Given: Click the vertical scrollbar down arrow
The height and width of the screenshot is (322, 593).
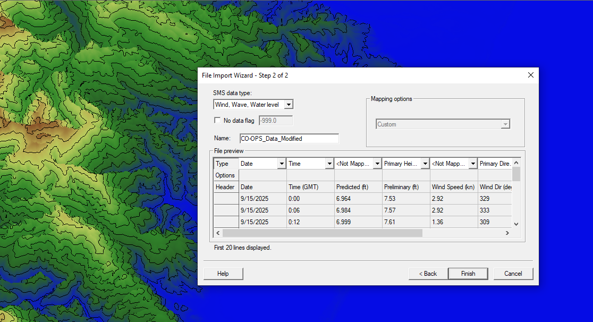Looking at the screenshot, I should 516,224.
